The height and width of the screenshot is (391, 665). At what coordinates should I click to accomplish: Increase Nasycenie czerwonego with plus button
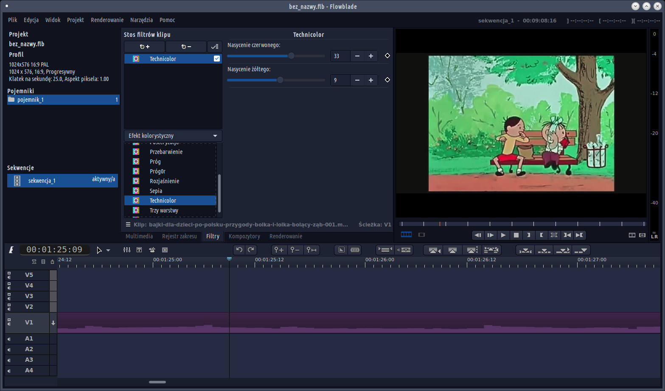coord(371,56)
